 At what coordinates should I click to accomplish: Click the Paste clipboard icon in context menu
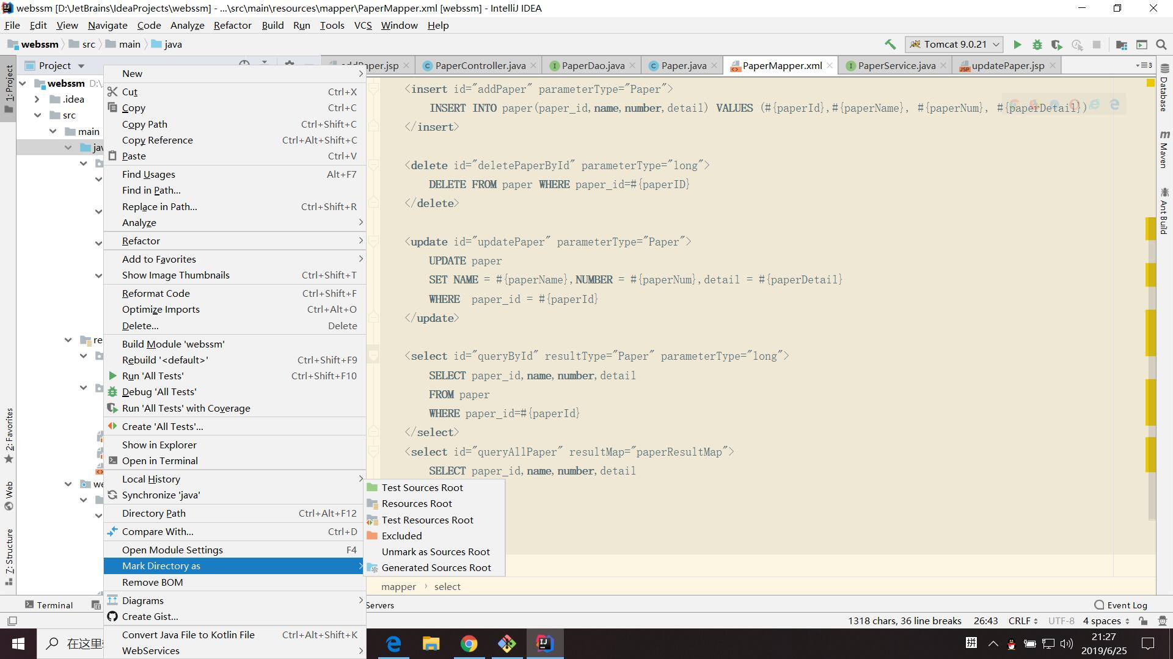[x=112, y=156]
